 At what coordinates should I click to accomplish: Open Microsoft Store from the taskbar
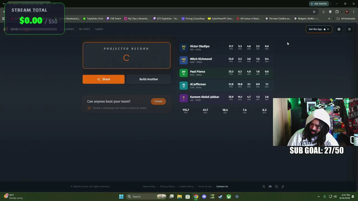(188, 197)
